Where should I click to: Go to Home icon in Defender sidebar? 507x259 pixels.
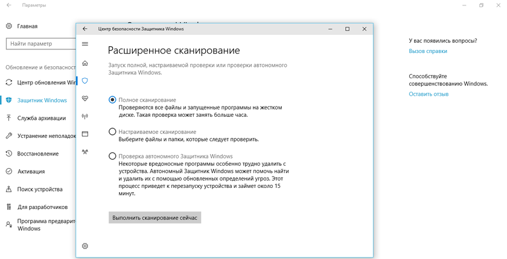click(85, 63)
